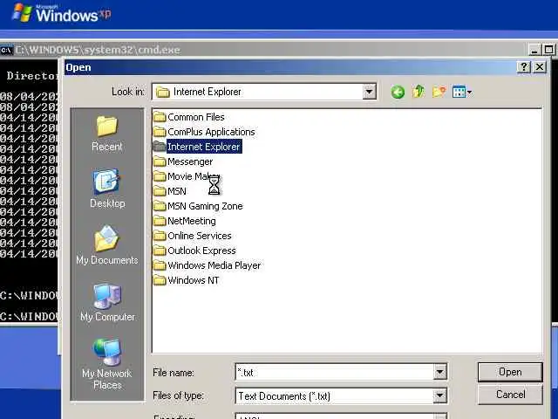Click the Open button
The height and width of the screenshot is (419, 558).
[510, 373]
